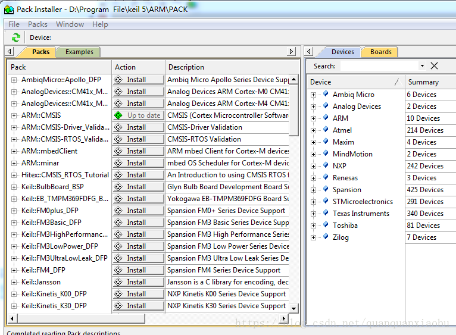The image size is (456, 335).
Task: Open the Packs menu
Action: coord(38,24)
